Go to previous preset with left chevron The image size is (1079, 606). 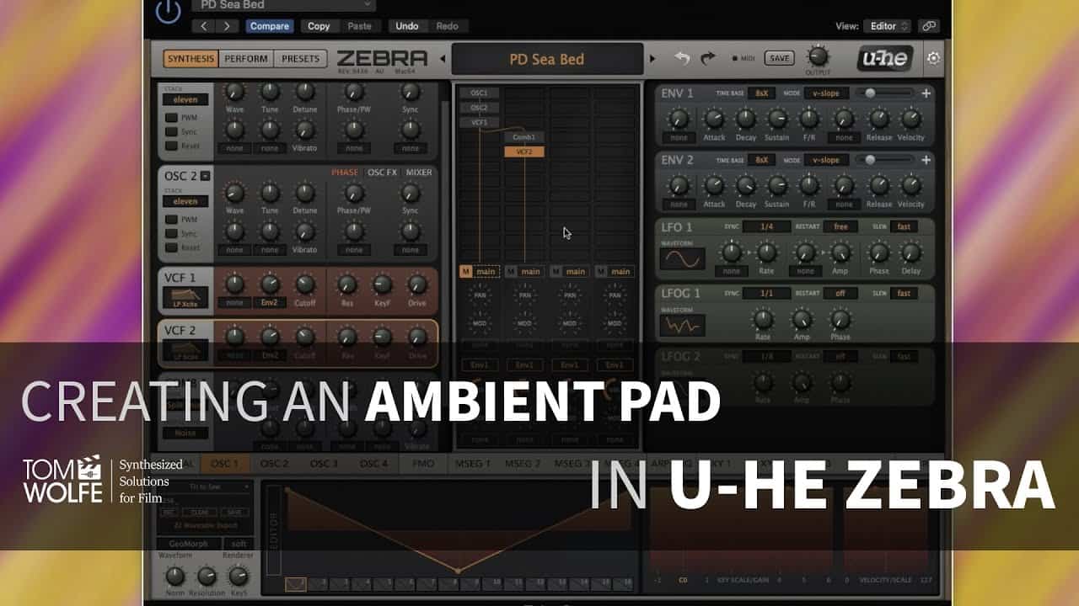pyautogui.click(x=203, y=26)
